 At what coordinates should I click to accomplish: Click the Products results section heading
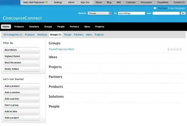click(x=56, y=87)
